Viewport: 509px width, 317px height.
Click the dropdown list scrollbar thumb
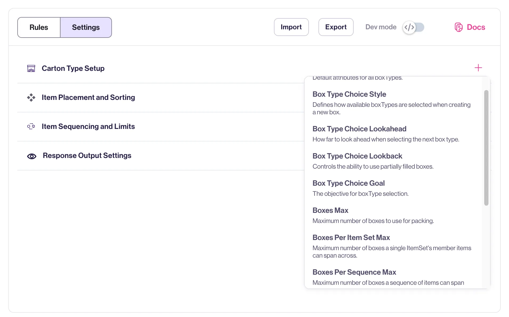[x=486, y=148]
